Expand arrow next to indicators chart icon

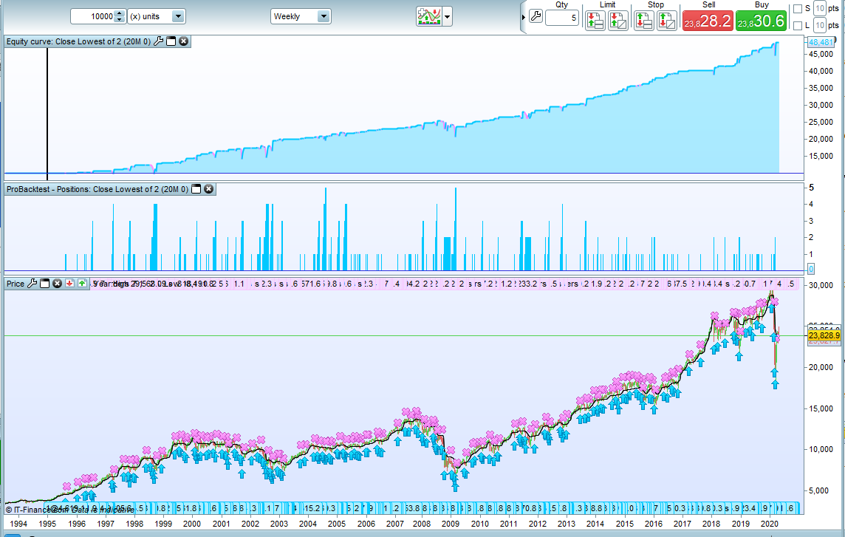(448, 16)
